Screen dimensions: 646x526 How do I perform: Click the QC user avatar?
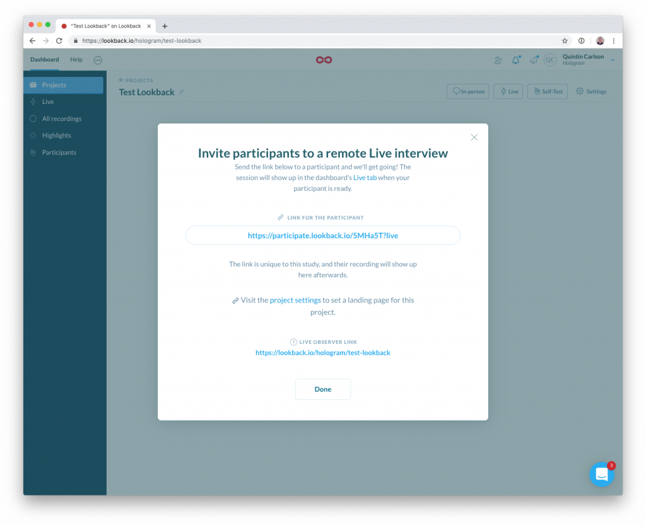pyautogui.click(x=550, y=60)
